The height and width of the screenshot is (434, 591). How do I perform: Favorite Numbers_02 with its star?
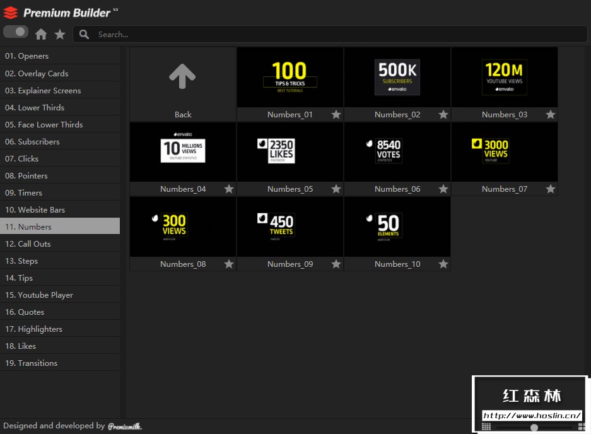pyautogui.click(x=443, y=115)
